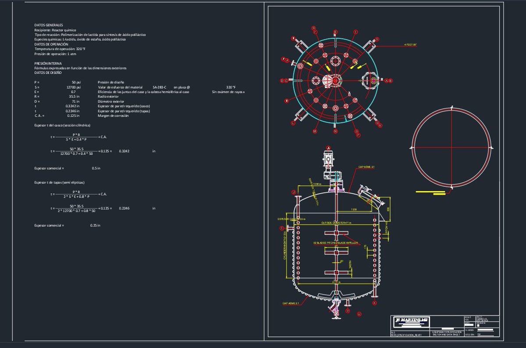Click 'SECCIÓN:' field in title block
The width and height of the screenshot is (526, 348).
(470, 334)
